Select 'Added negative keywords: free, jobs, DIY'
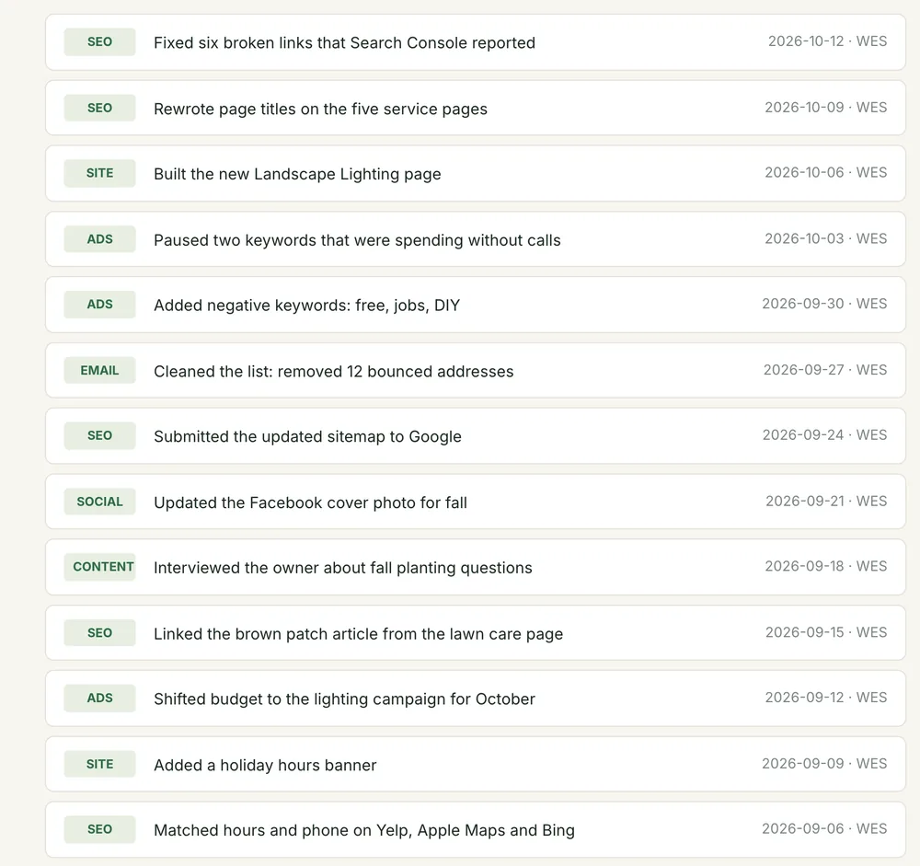Image resolution: width=920 pixels, height=866 pixels. (x=307, y=306)
